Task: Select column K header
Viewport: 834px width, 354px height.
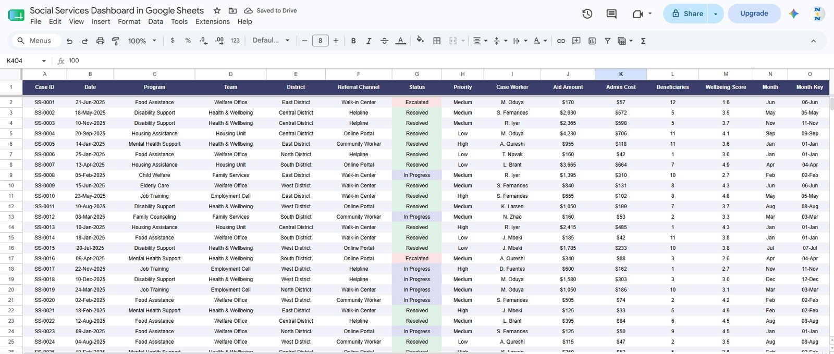Action: (621, 74)
